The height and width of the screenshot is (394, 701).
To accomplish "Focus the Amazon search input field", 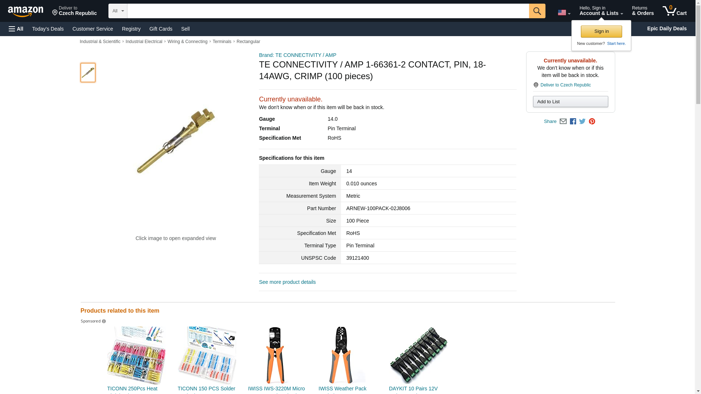I will (328, 11).
